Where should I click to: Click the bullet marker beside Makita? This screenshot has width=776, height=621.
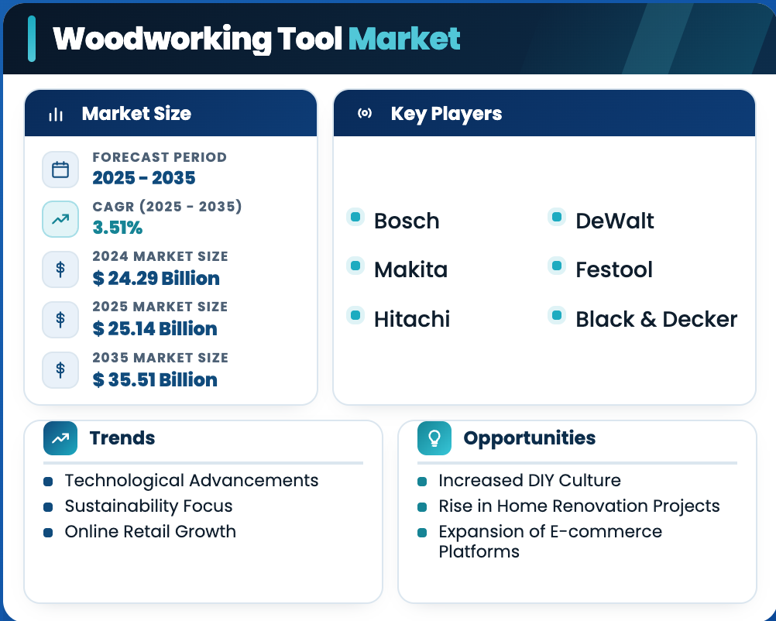tap(355, 266)
